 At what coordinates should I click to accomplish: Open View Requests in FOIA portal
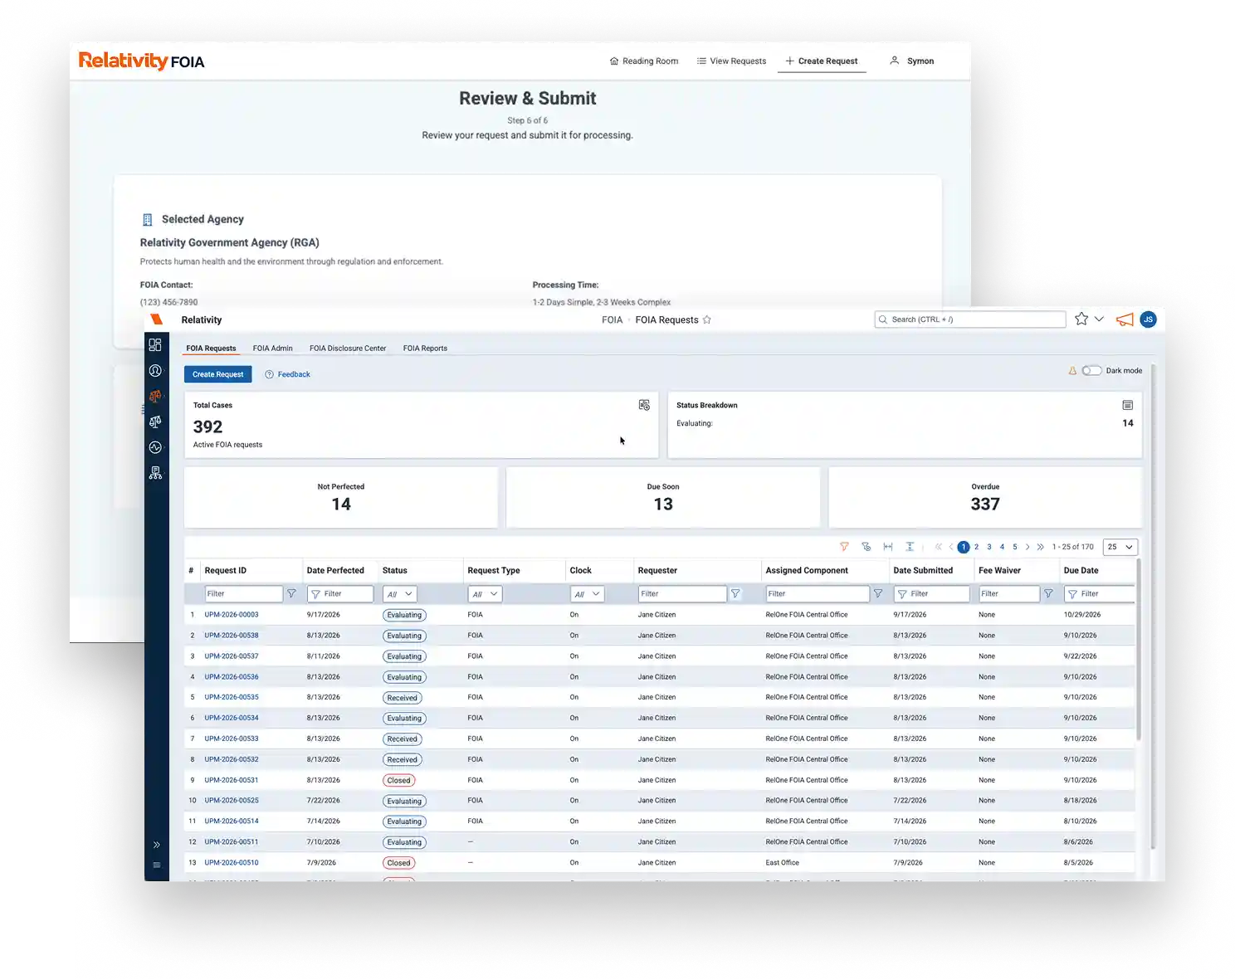731,61
